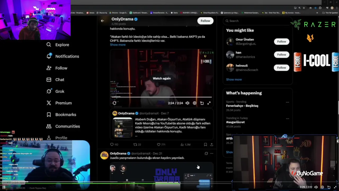Open OnlyDrama profile name in header

(122, 19)
